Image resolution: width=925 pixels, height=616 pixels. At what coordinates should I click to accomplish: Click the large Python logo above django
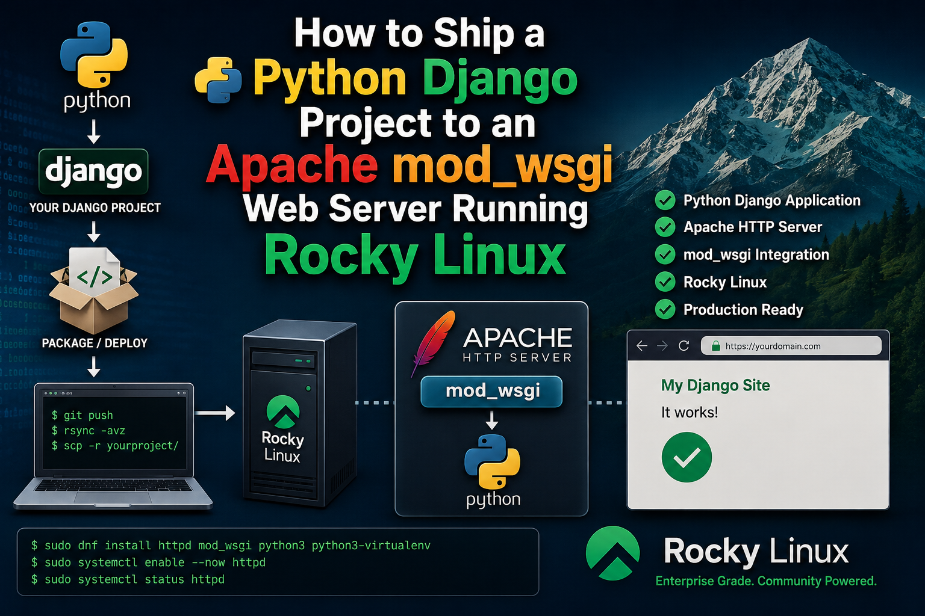(94, 54)
